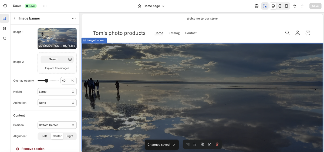Open the Position dropdown showing Bottom Center
The image size is (324, 152).
click(x=57, y=125)
